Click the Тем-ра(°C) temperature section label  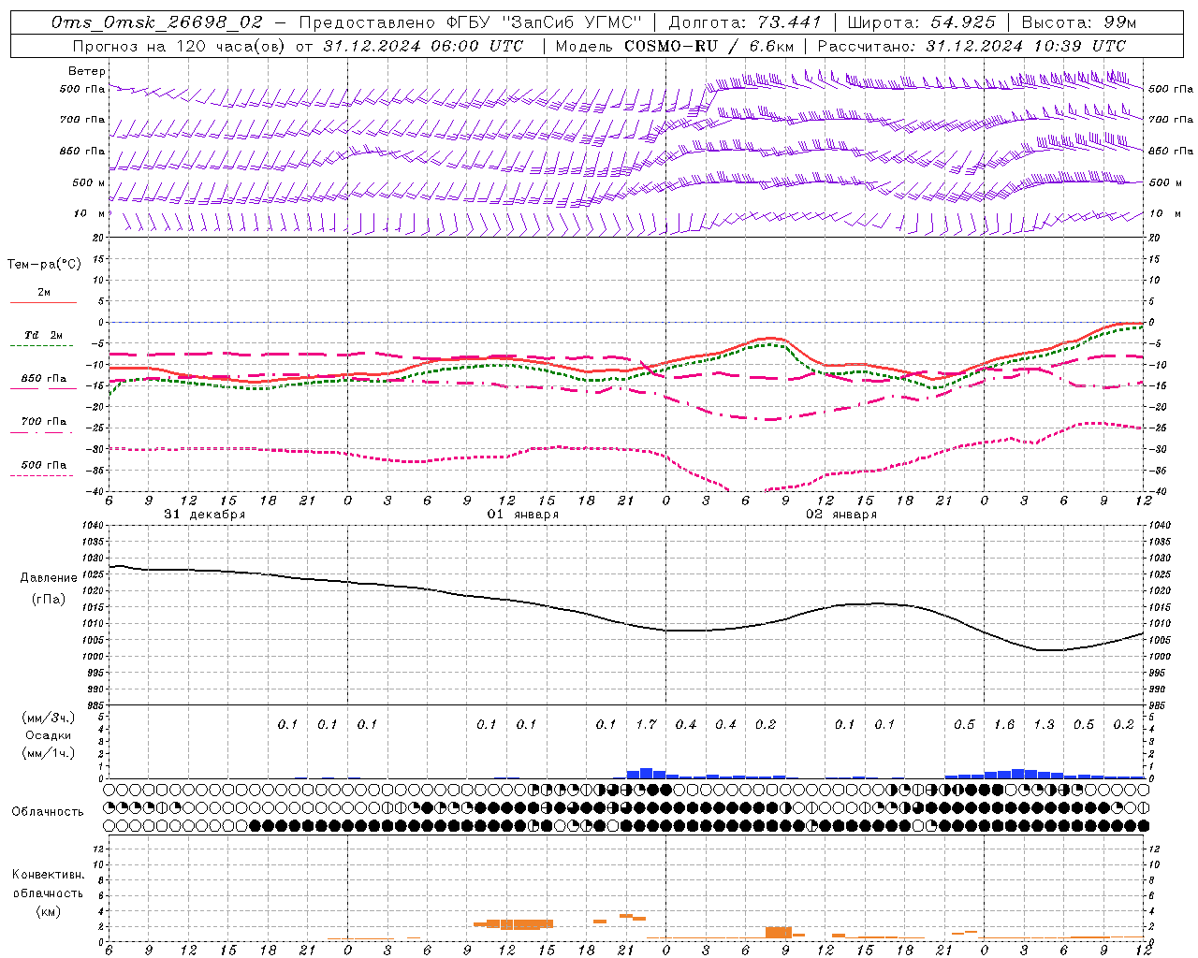(x=44, y=265)
